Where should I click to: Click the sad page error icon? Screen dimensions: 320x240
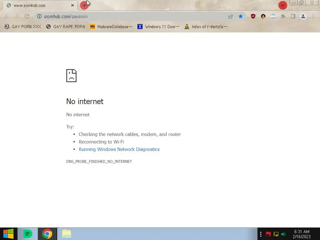tap(72, 76)
